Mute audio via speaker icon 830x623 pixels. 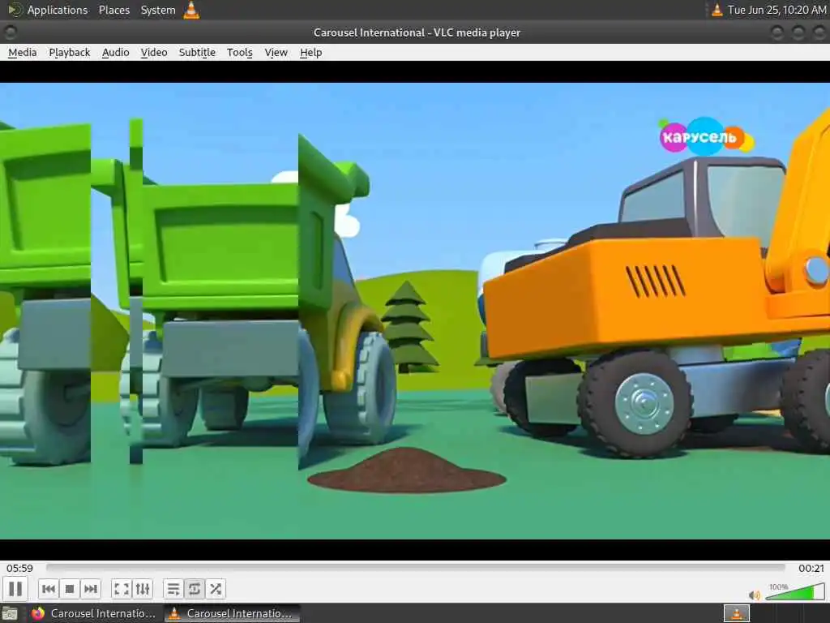coord(754,595)
